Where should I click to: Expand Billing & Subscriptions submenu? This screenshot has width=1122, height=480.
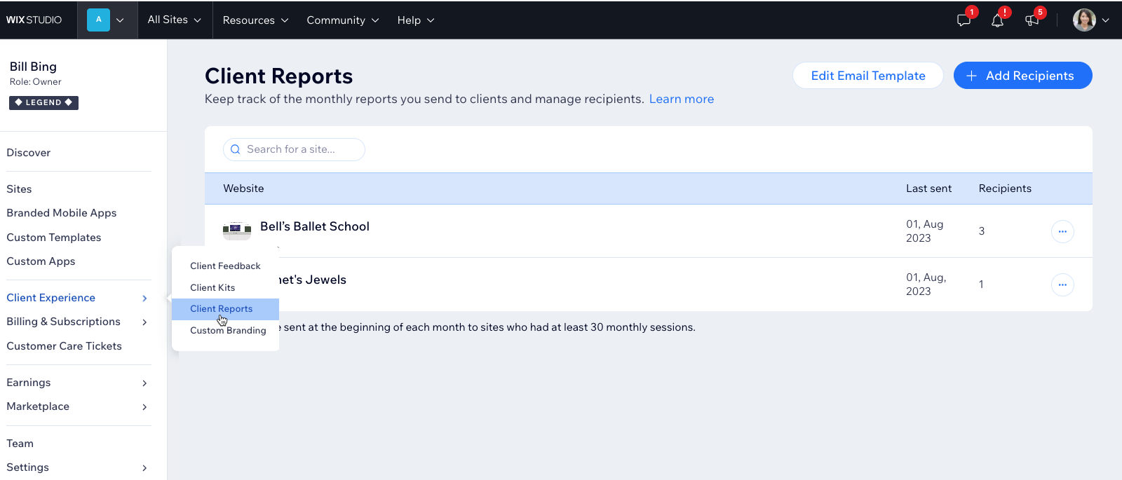click(77, 322)
